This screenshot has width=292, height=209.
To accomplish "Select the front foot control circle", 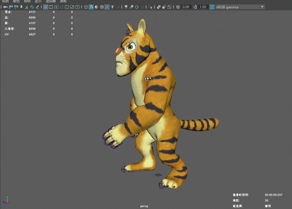I will (124, 169).
